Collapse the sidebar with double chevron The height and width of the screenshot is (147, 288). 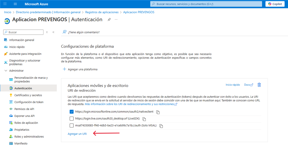pyautogui.click(x=53, y=32)
